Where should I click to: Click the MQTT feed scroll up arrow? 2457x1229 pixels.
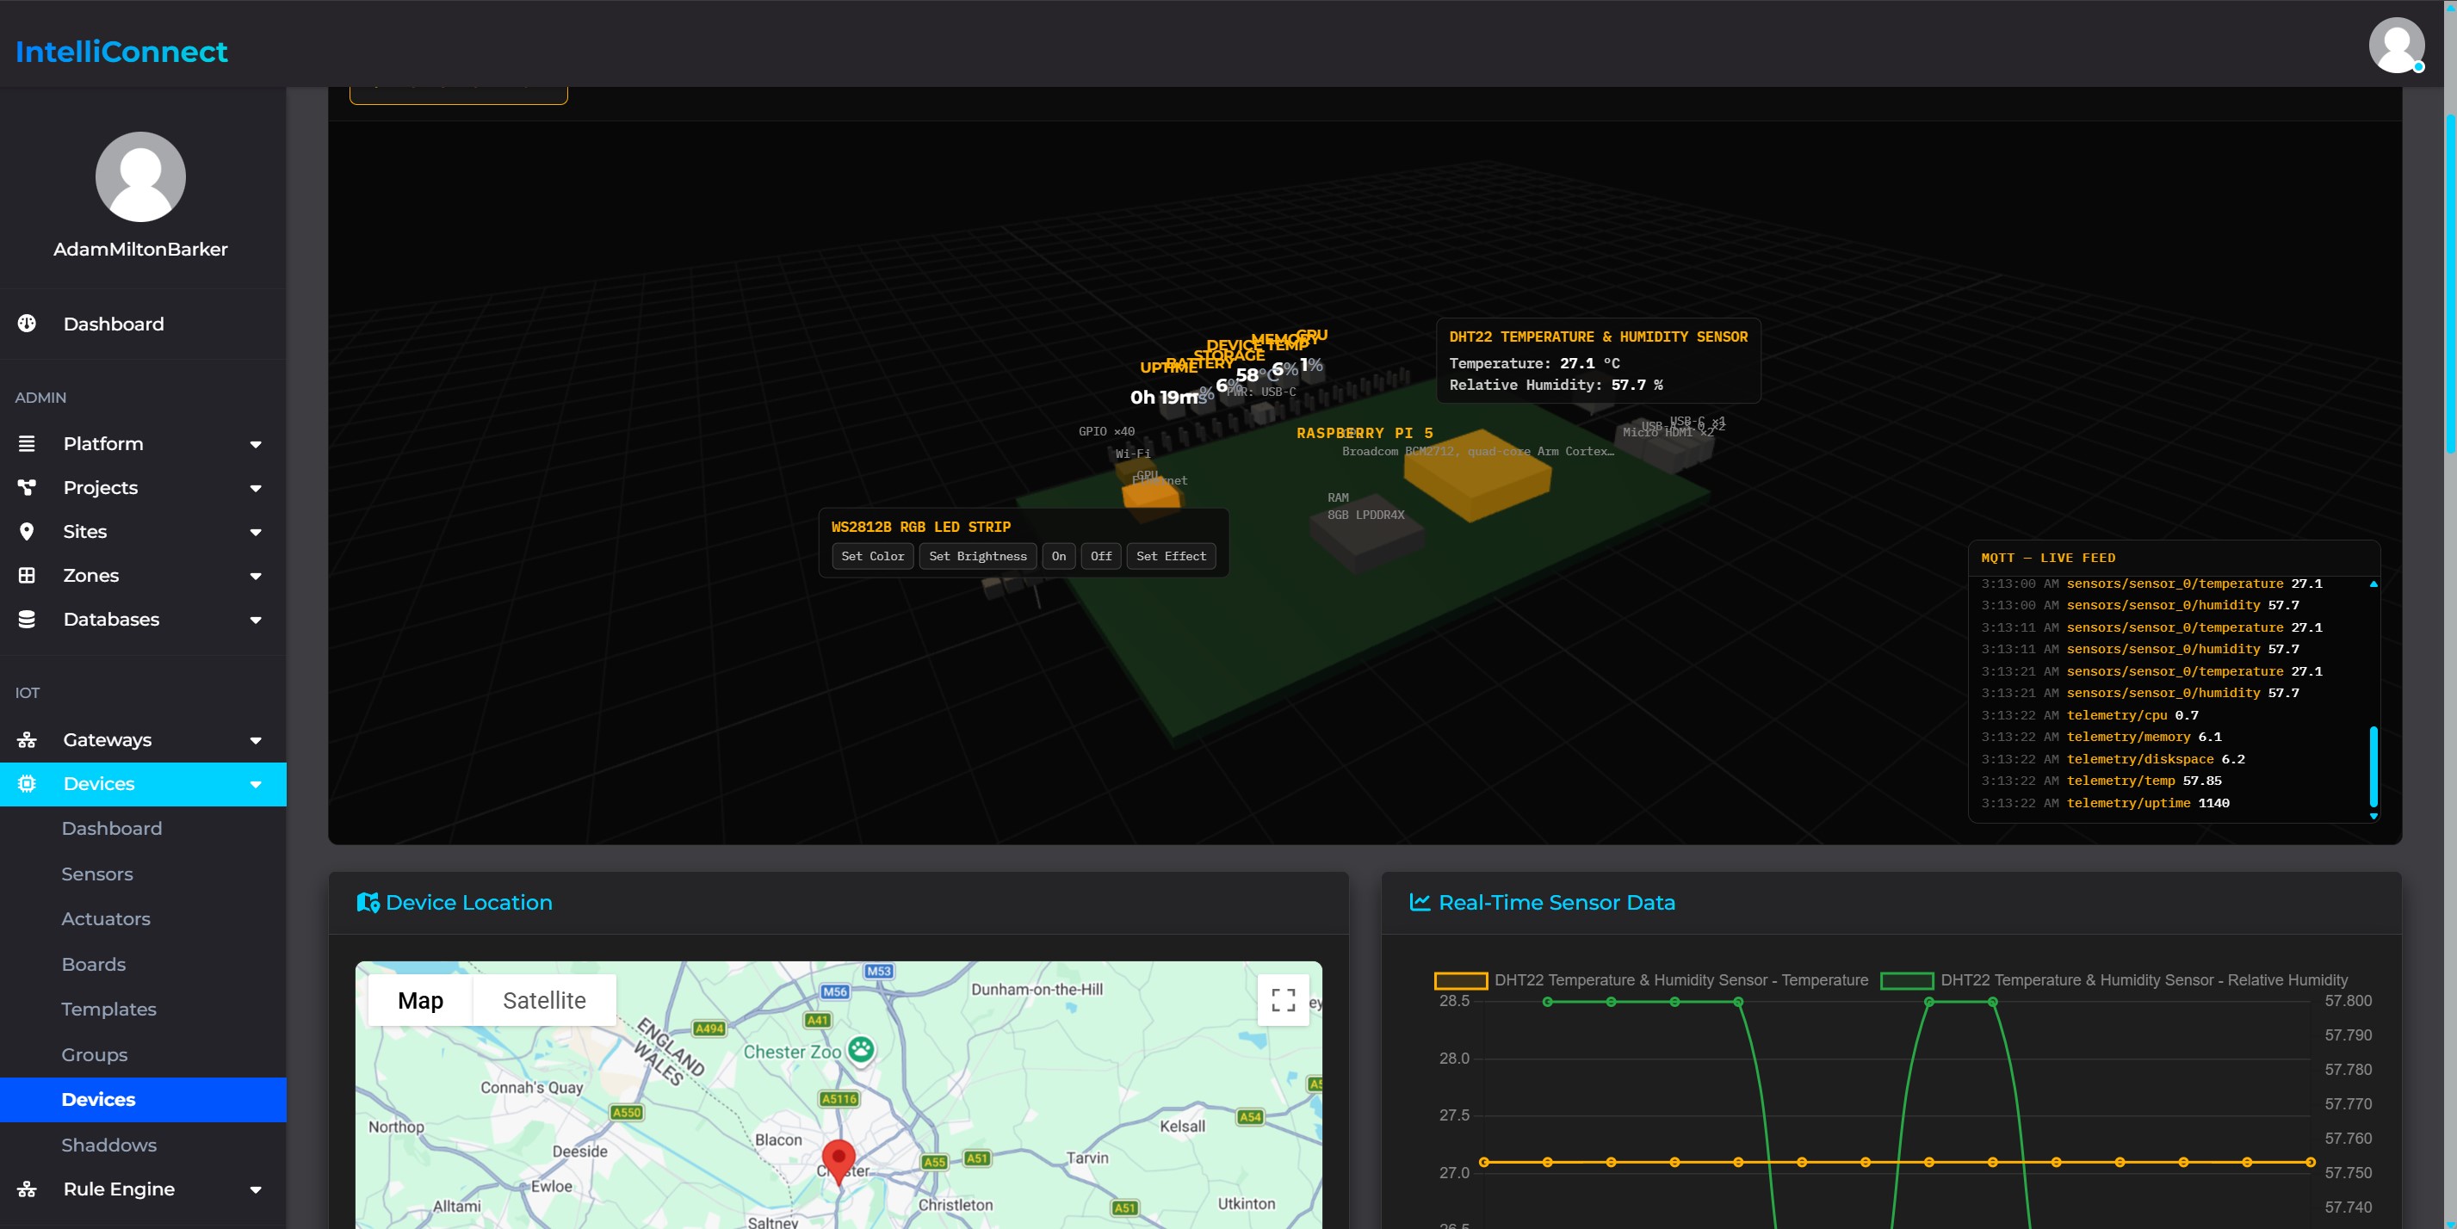2373,584
